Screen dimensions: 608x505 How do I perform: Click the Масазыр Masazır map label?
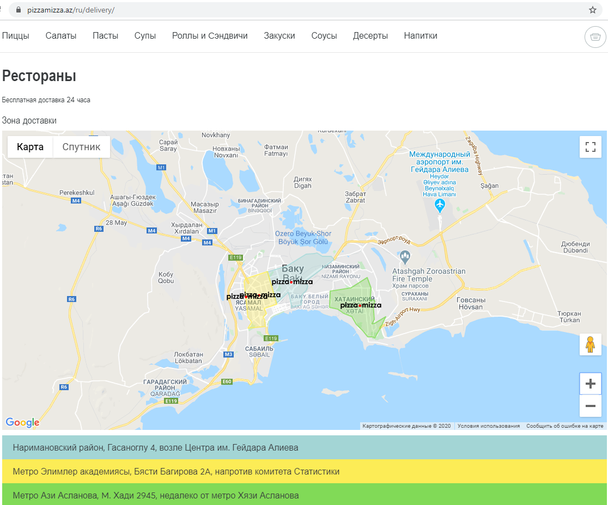coord(205,207)
